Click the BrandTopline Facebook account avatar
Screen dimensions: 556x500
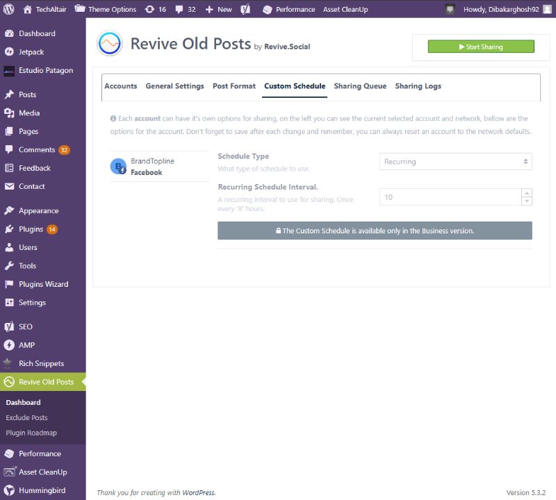[118, 166]
